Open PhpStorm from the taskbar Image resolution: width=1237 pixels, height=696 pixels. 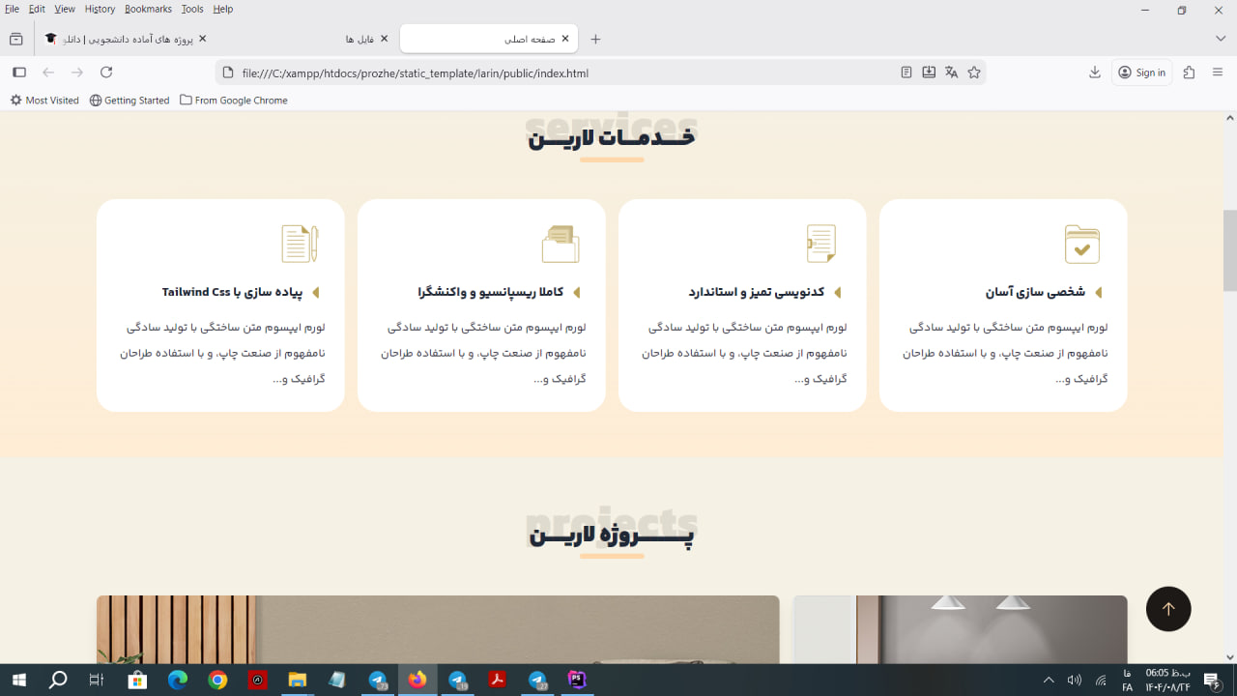(x=576, y=680)
